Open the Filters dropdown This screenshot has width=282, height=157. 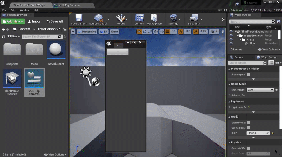[14, 36]
